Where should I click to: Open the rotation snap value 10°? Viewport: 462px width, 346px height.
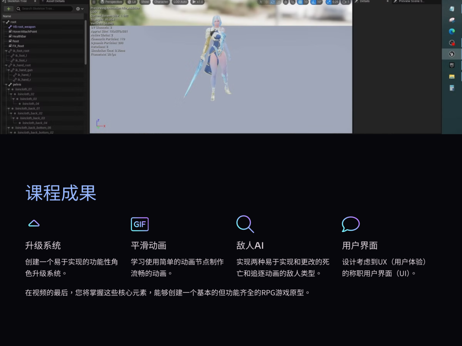coord(320,2)
